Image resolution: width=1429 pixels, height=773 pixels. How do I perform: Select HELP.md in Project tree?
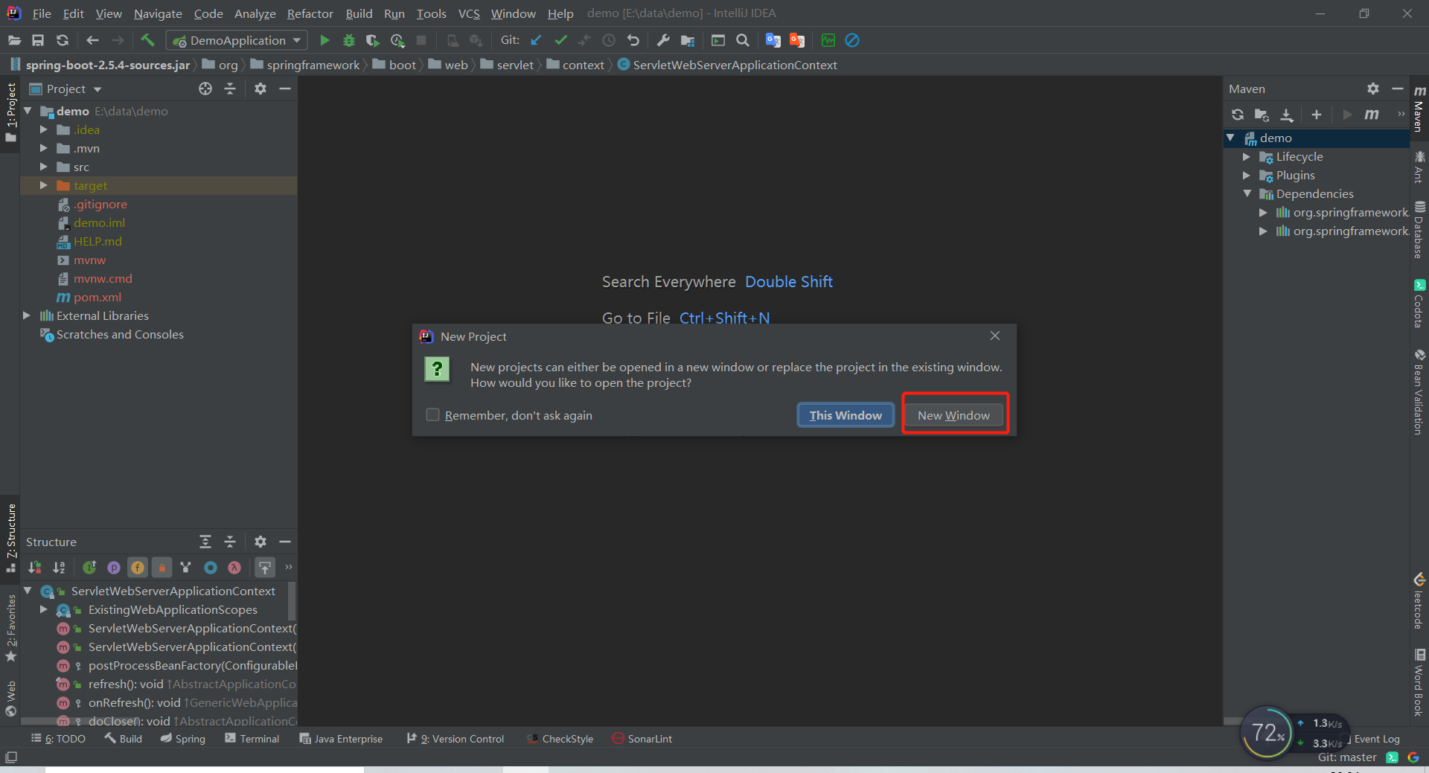[97, 241]
